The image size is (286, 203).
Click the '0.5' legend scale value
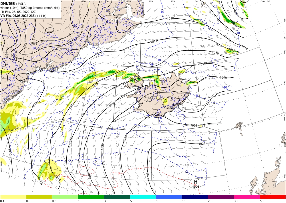coord(54,201)
